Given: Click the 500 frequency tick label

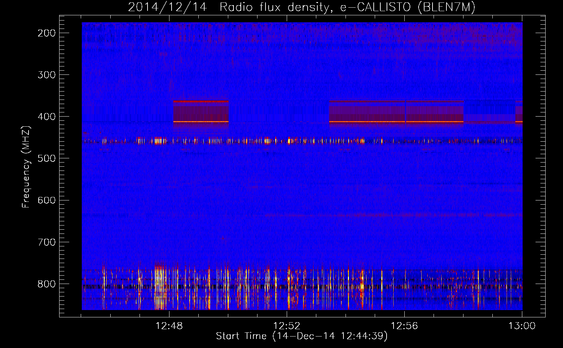Looking at the screenshot, I should click(47, 158).
